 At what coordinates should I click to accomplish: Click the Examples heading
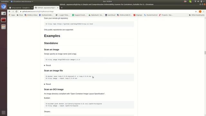(x=52, y=36)
